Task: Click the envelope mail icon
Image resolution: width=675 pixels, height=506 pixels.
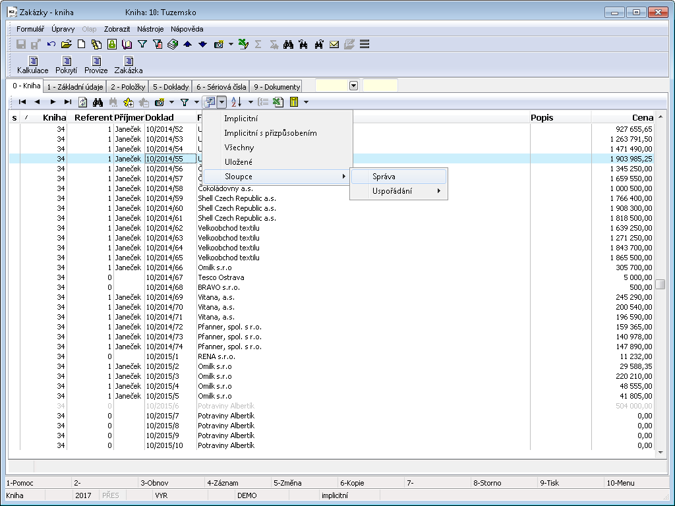Action: coord(334,44)
